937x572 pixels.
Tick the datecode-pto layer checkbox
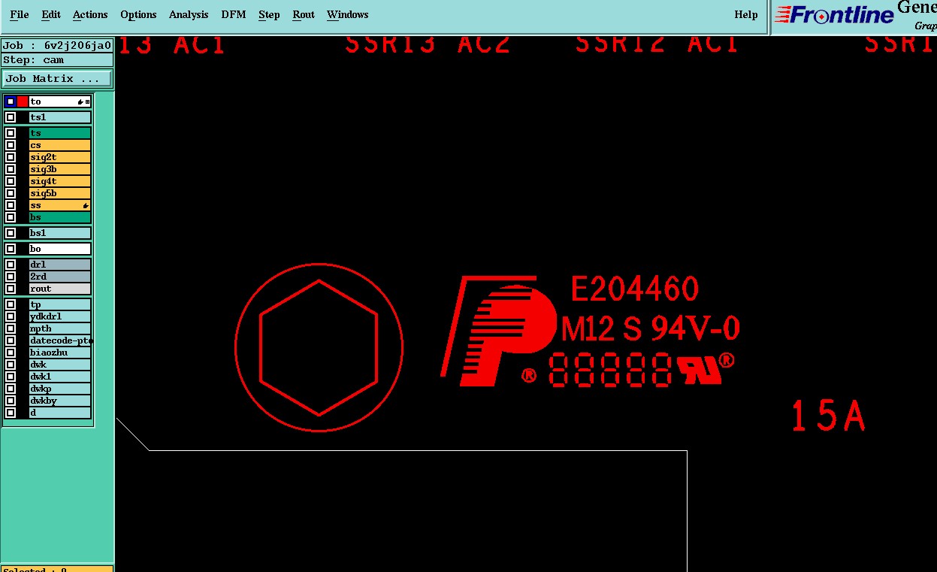pyautogui.click(x=11, y=340)
